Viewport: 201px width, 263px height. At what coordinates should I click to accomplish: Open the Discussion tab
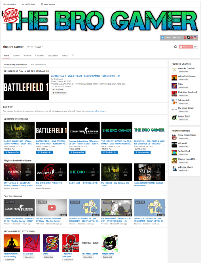point(53,56)
